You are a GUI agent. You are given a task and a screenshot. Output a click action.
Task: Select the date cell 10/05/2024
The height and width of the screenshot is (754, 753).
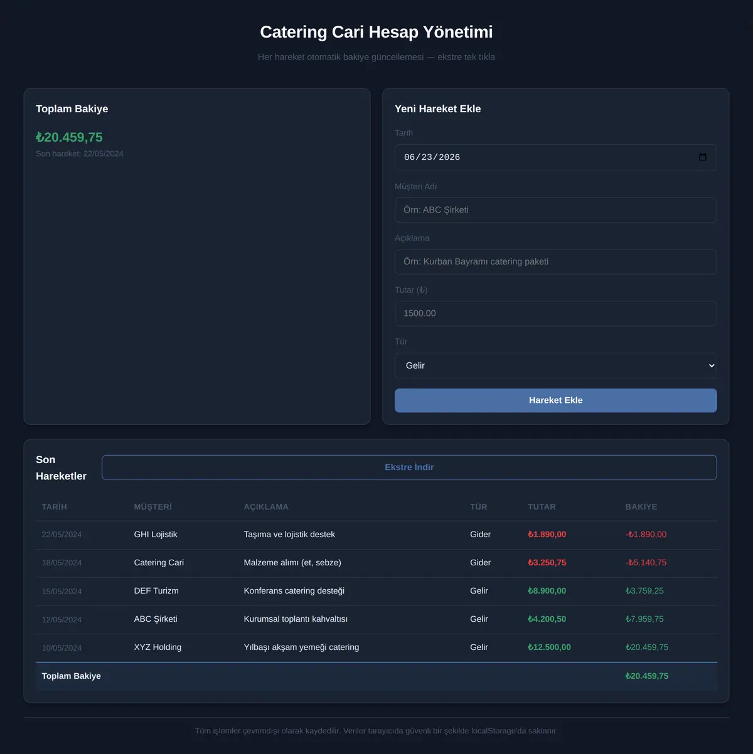(61, 648)
